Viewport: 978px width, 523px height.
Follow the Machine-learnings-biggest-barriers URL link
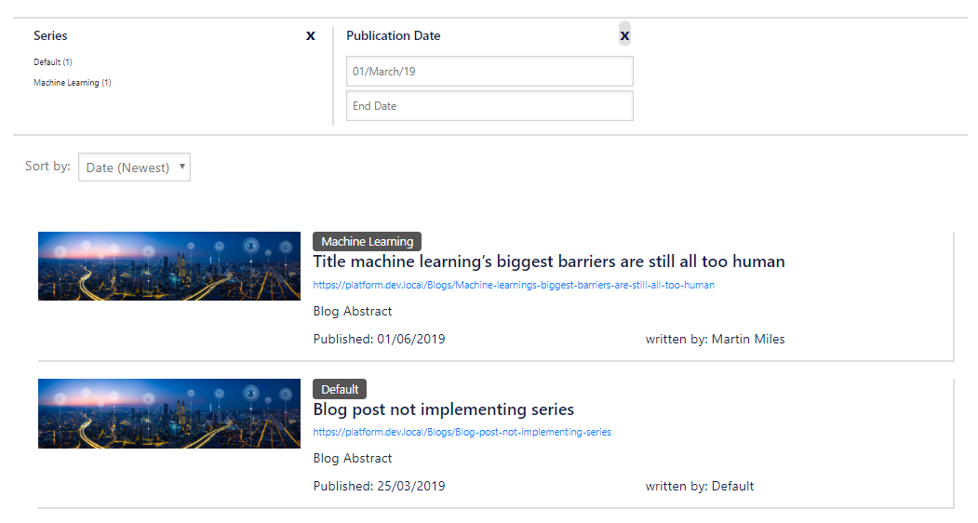[514, 285]
